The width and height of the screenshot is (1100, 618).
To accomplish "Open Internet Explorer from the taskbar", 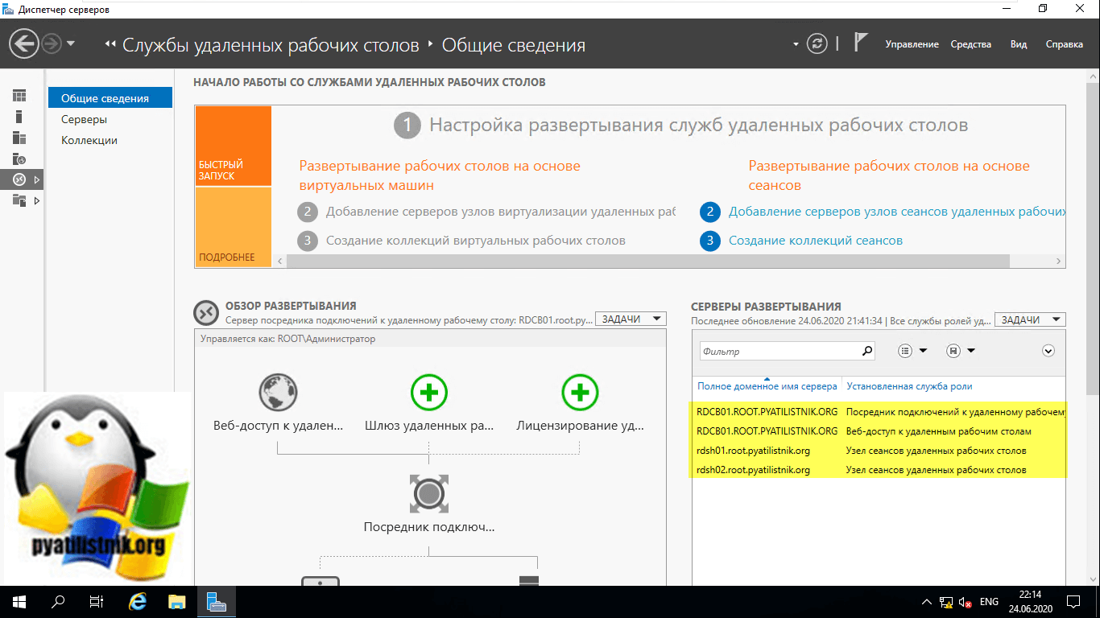I will [x=139, y=601].
